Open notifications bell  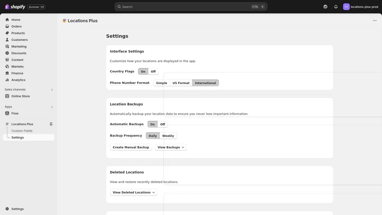pyautogui.click(x=336, y=7)
